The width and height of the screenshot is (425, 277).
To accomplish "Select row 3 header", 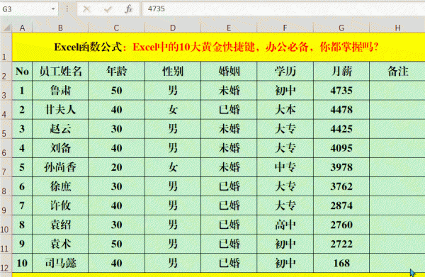I will (6, 90).
